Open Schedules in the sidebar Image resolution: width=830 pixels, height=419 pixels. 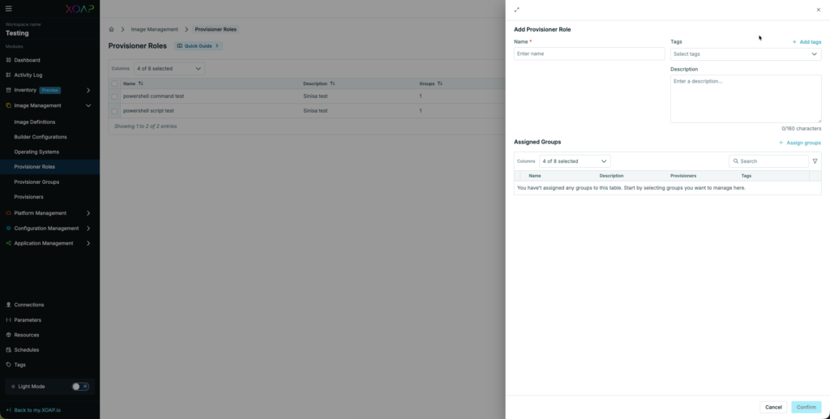27,350
